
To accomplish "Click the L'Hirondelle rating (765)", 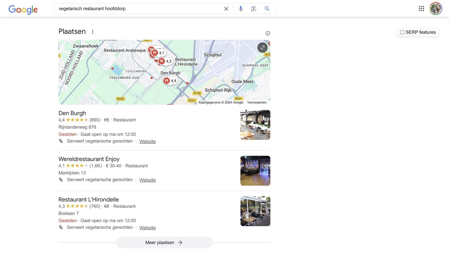I will tap(79, 206).
